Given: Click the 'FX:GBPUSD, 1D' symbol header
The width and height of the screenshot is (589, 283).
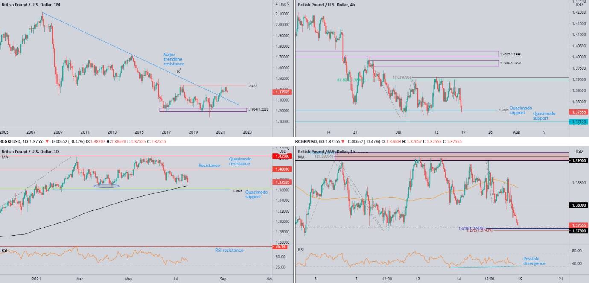Looking at the screenshot, I should tap(13, 141).
